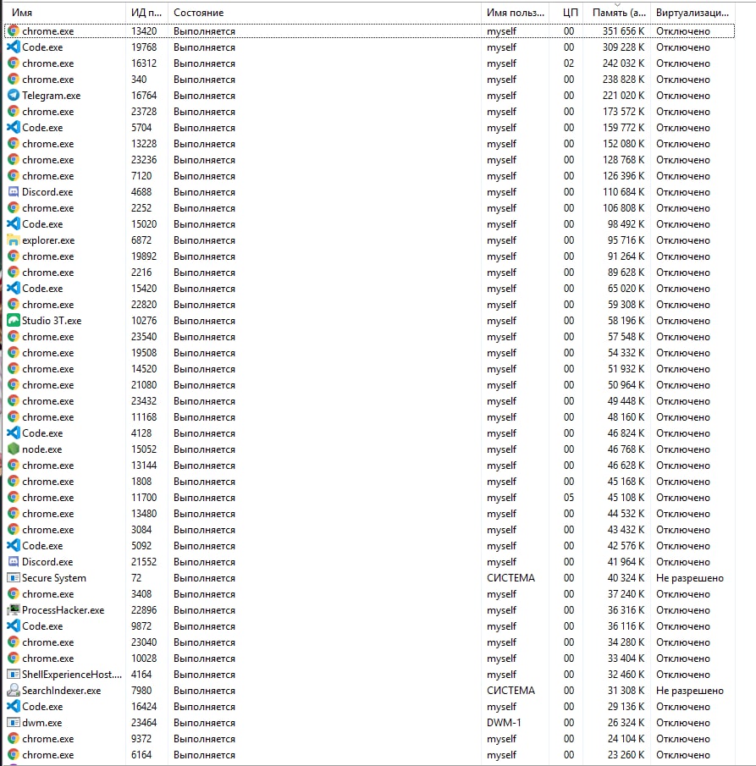
Task: Click СИСТЕМА user in Secure System row
Action: tap(510, 578)
